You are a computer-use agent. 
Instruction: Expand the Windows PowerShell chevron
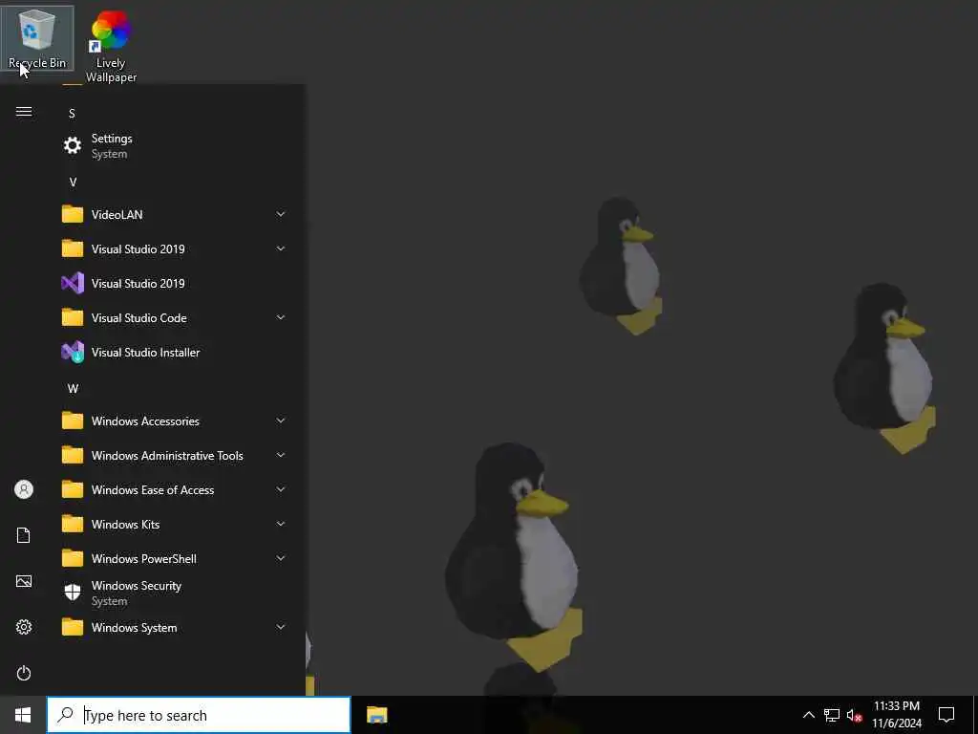coord(281,558)
